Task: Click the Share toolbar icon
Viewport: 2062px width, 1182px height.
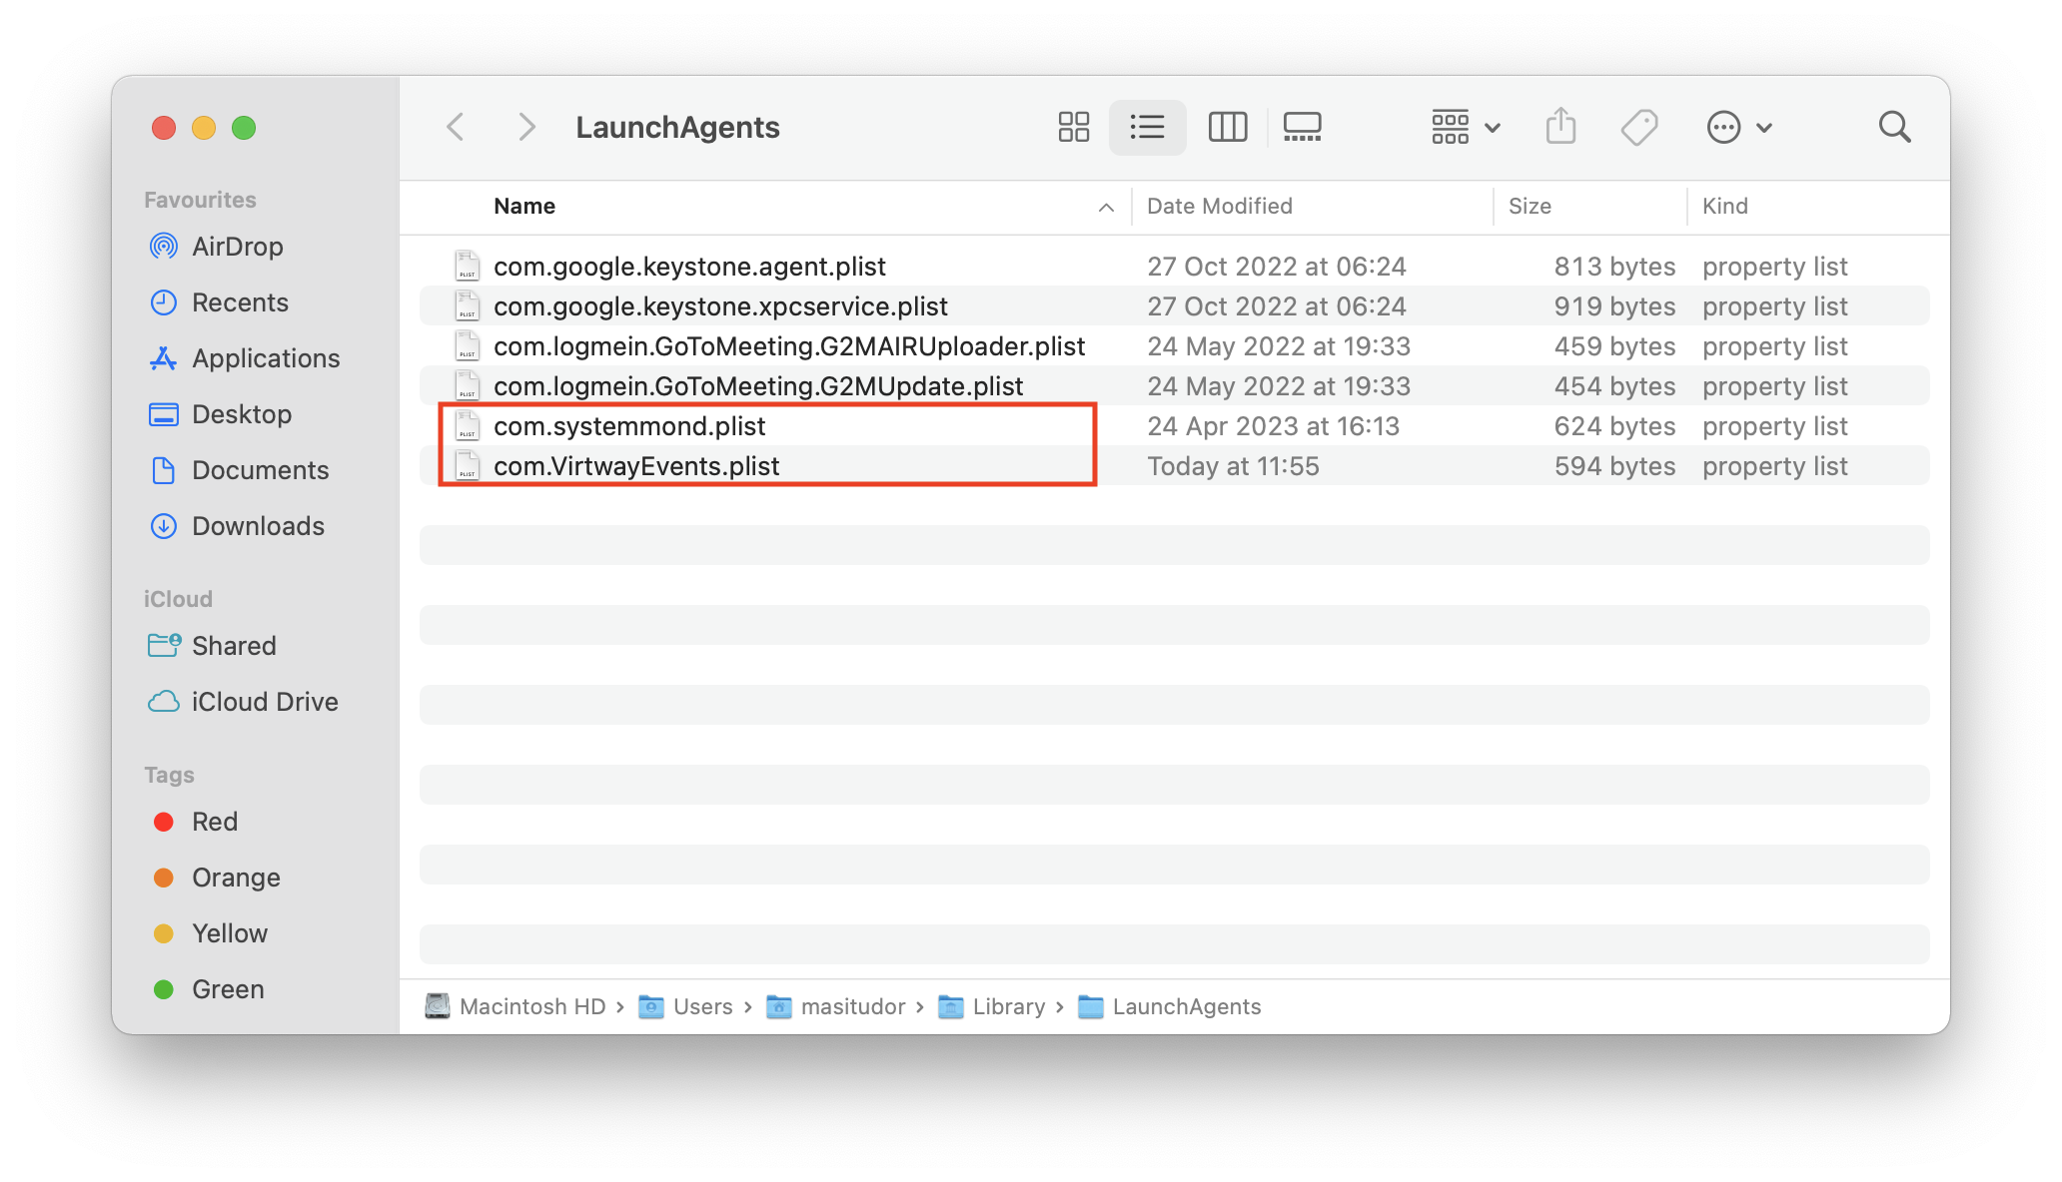Action: 1560,127
